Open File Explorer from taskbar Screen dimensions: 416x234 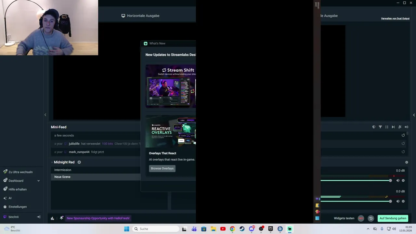tap(213, 229)
